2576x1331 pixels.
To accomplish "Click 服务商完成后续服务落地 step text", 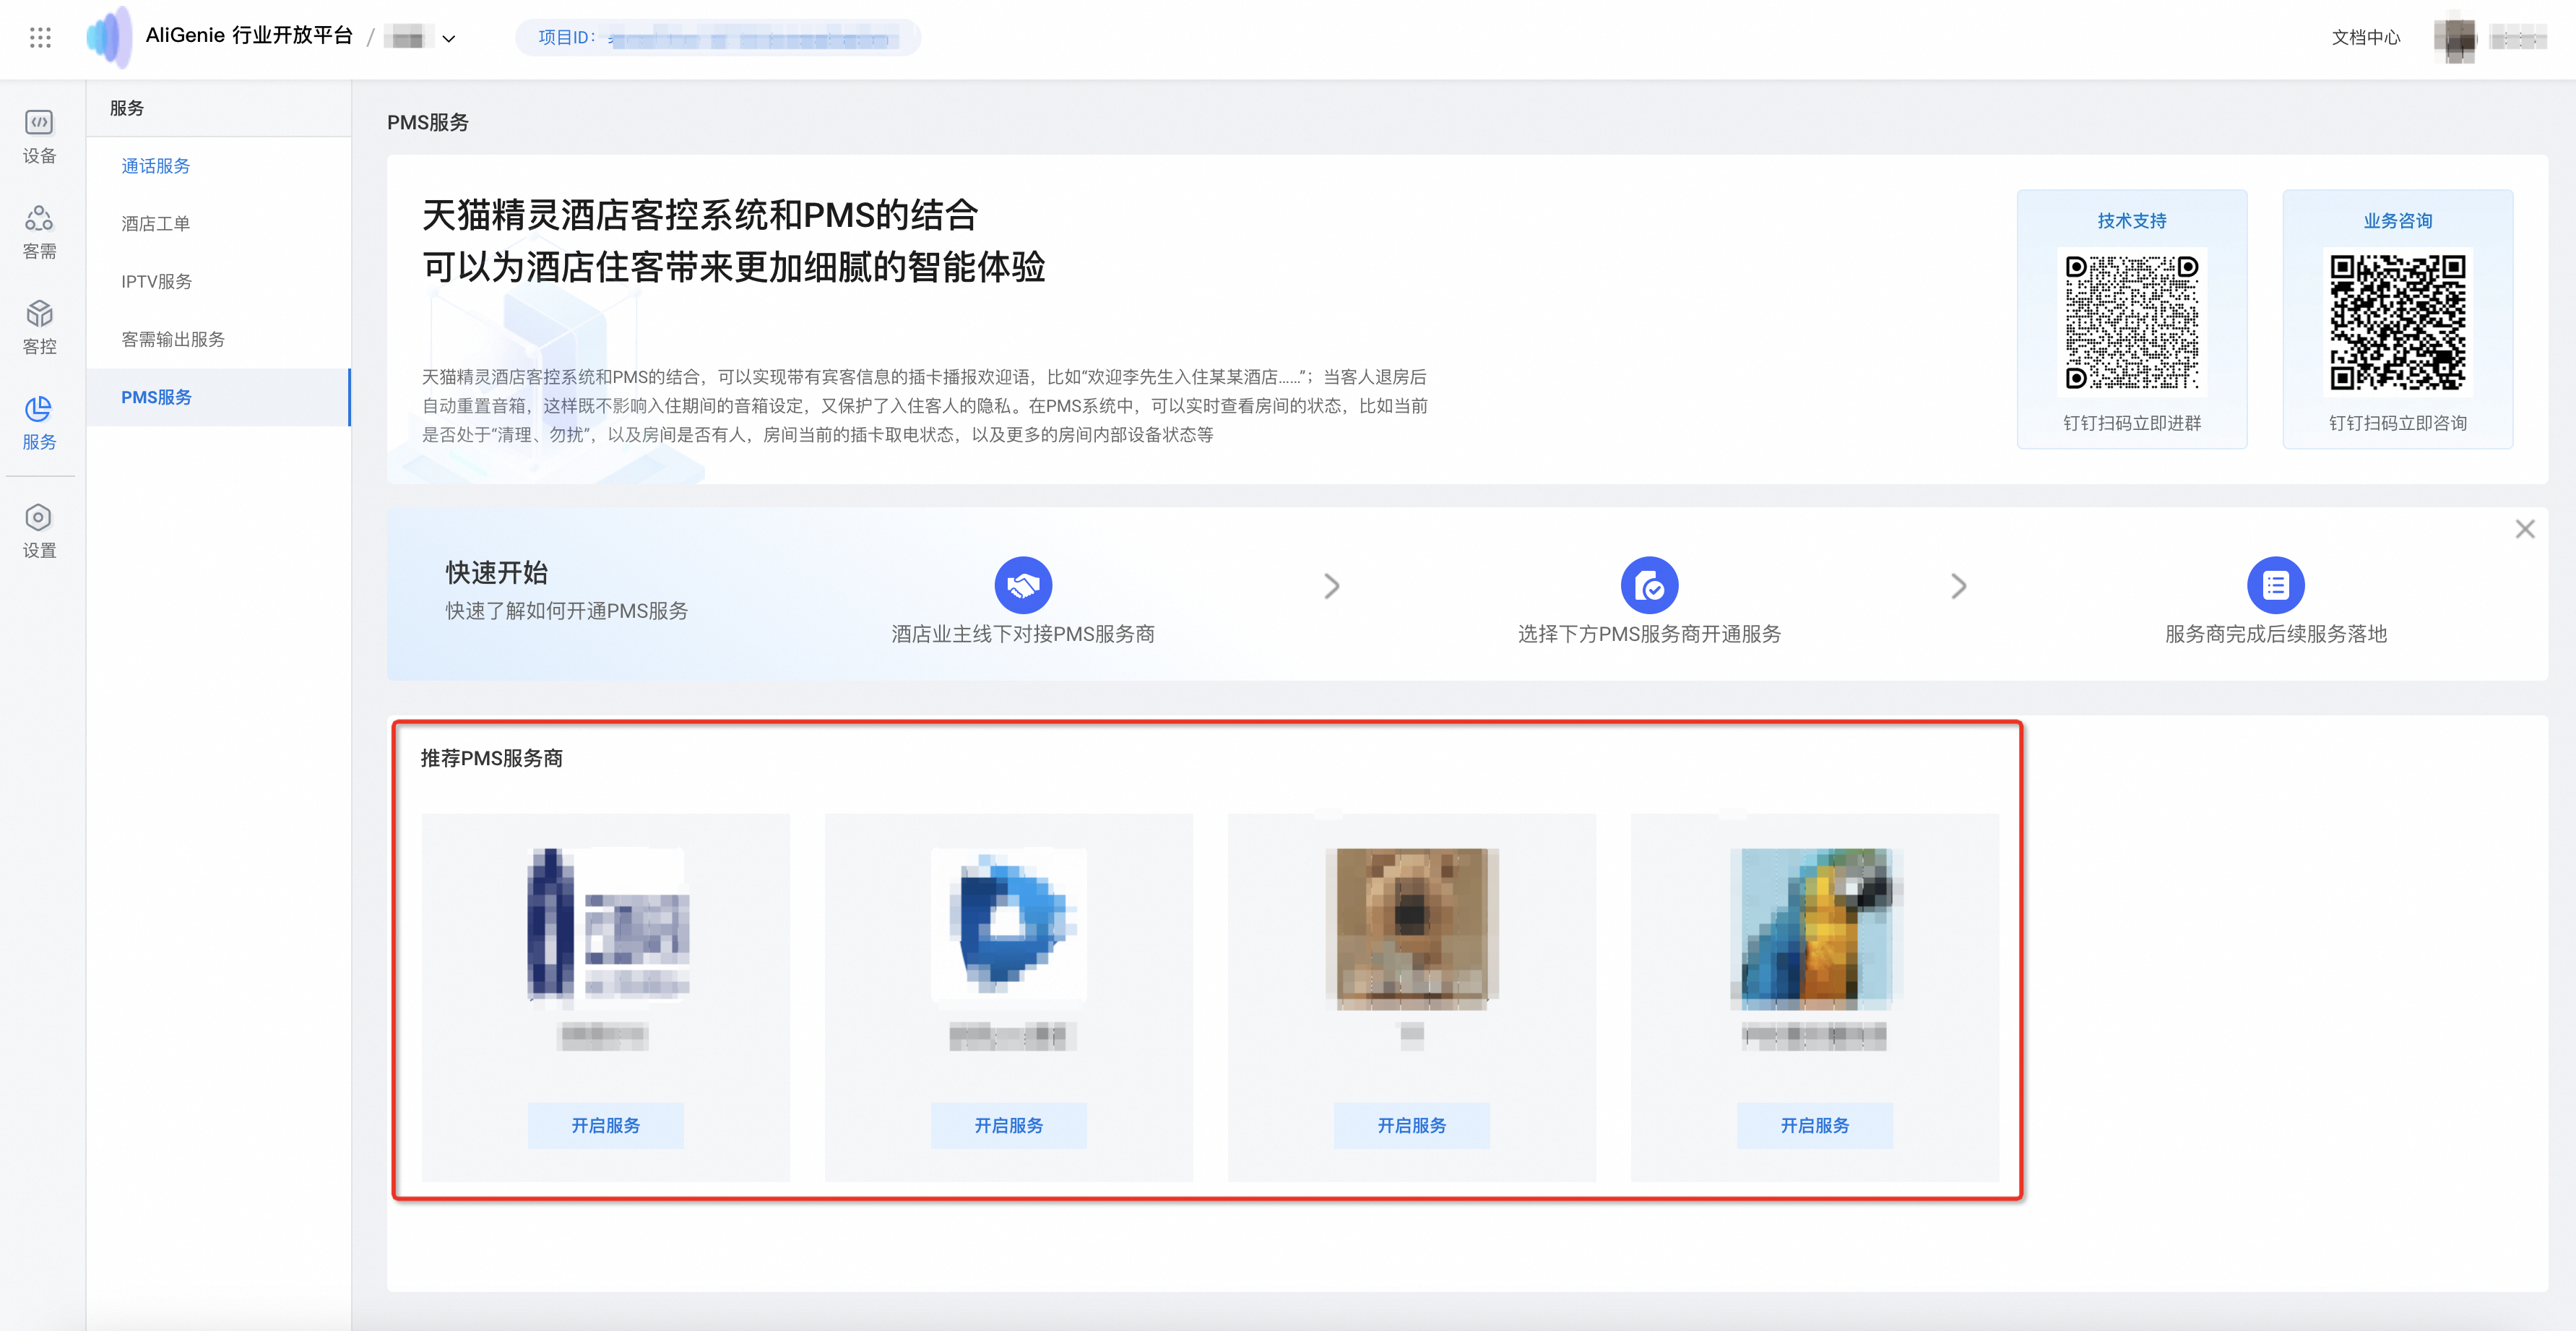I will tap(2275, 634).
